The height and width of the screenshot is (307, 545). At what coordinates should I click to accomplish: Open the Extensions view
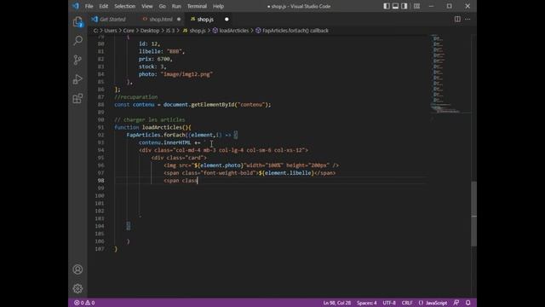click(77, 99)
